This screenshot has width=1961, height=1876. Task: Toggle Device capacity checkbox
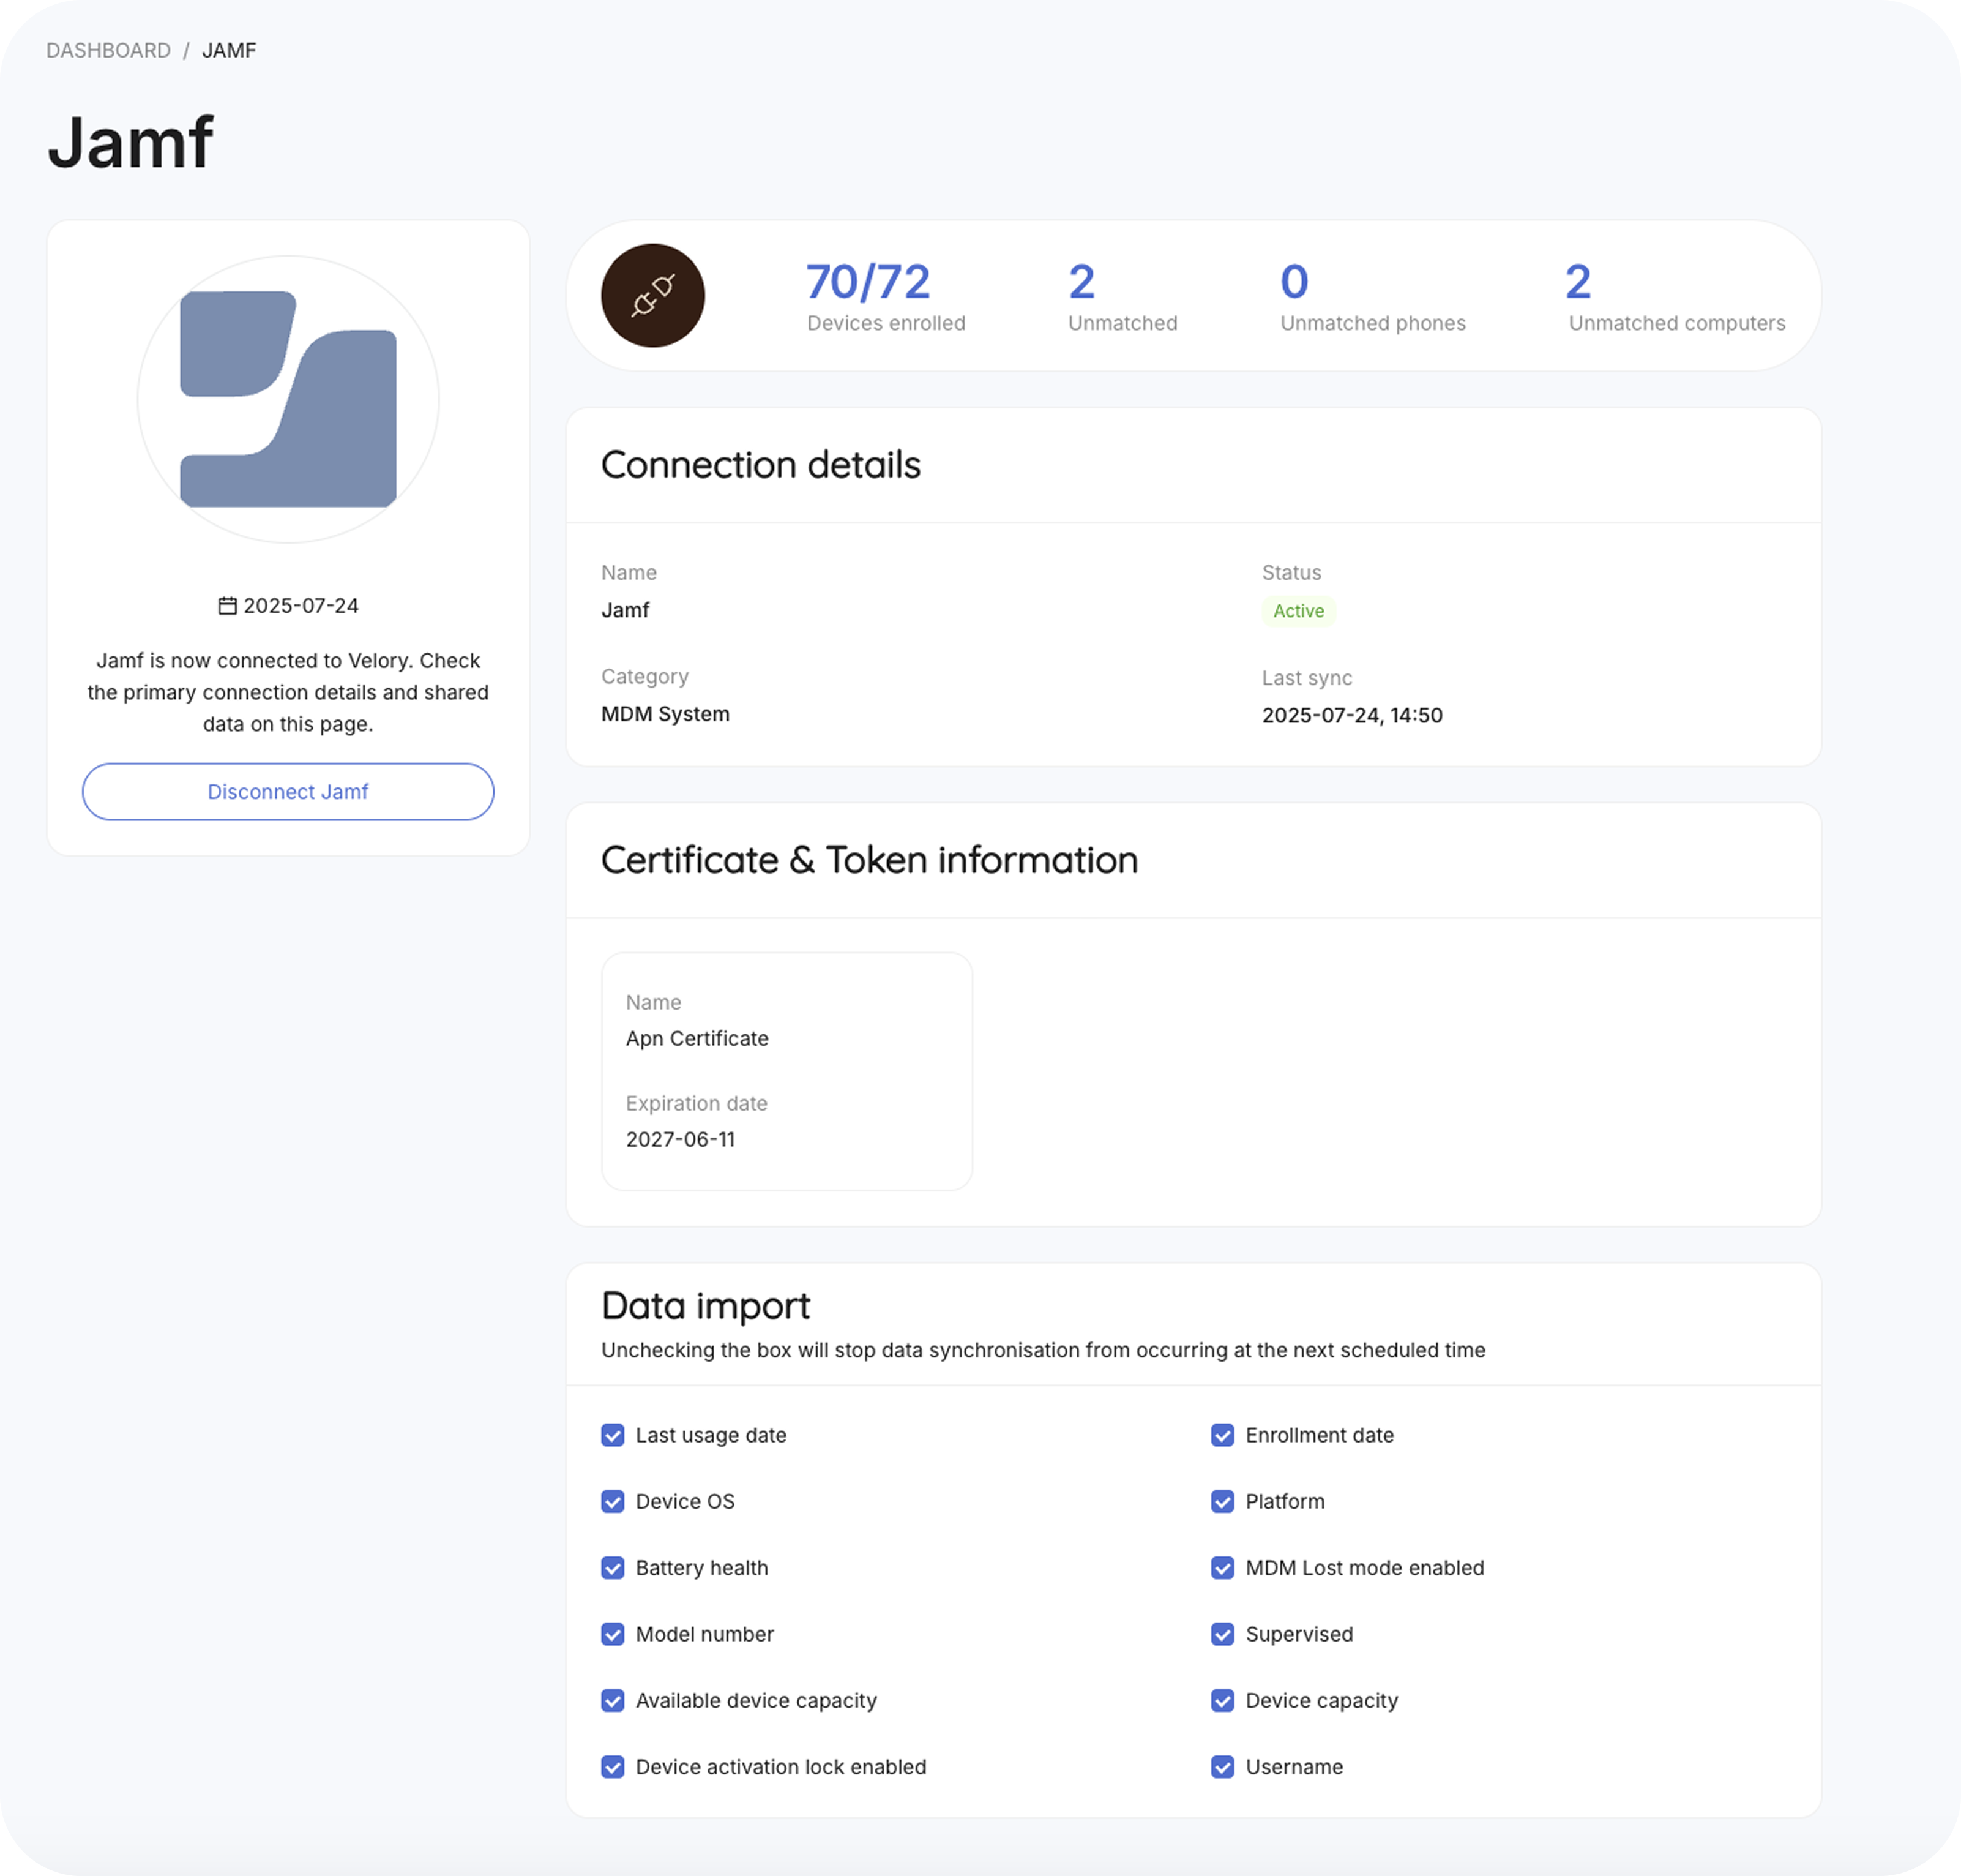point(1222,1701)
